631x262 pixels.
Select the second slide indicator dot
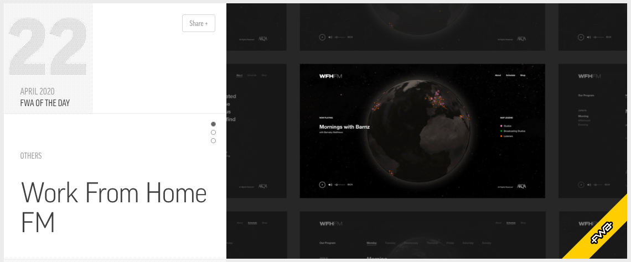click(213, 132)
